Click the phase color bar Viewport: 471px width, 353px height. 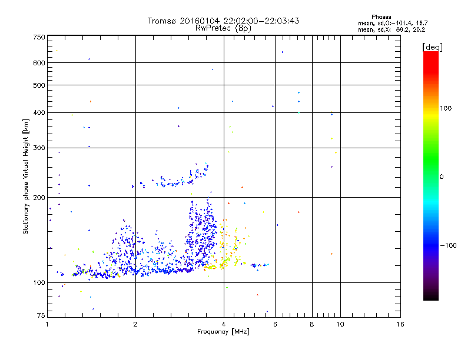pyautogui.click(x=431, y=175)
